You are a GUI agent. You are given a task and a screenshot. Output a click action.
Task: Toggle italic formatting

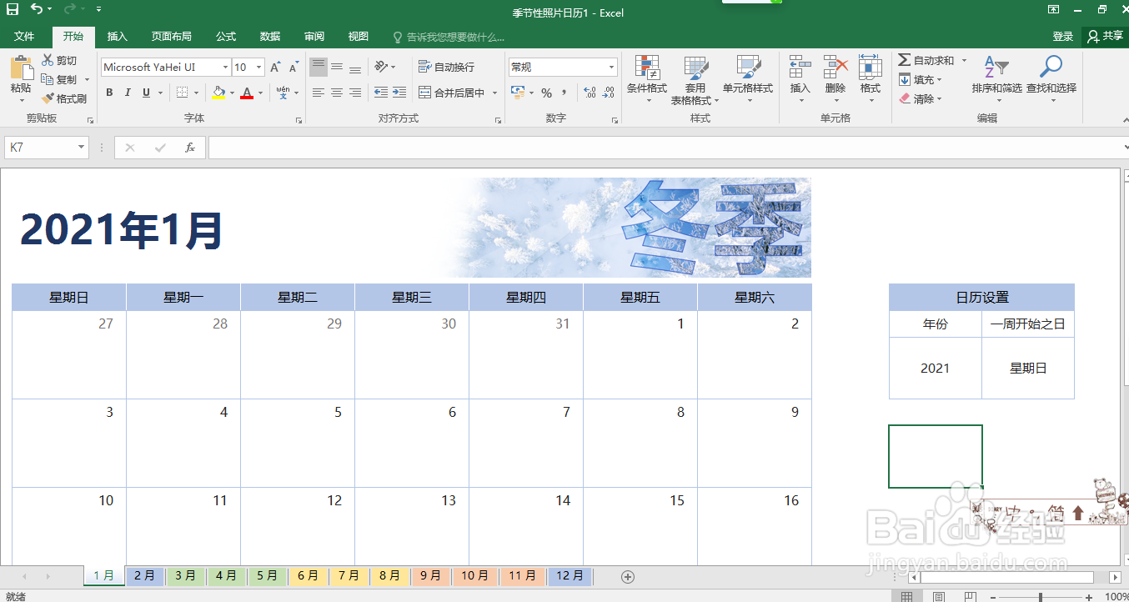127,93
